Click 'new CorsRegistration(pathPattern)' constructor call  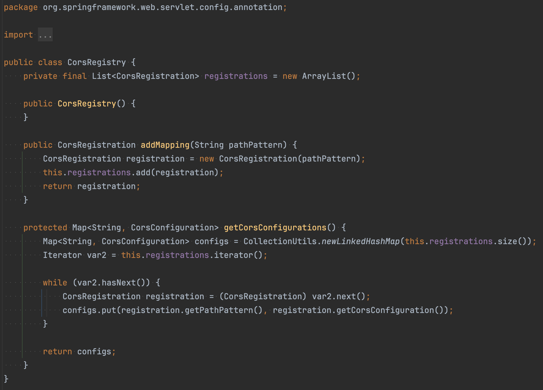(x=280, y=159)
